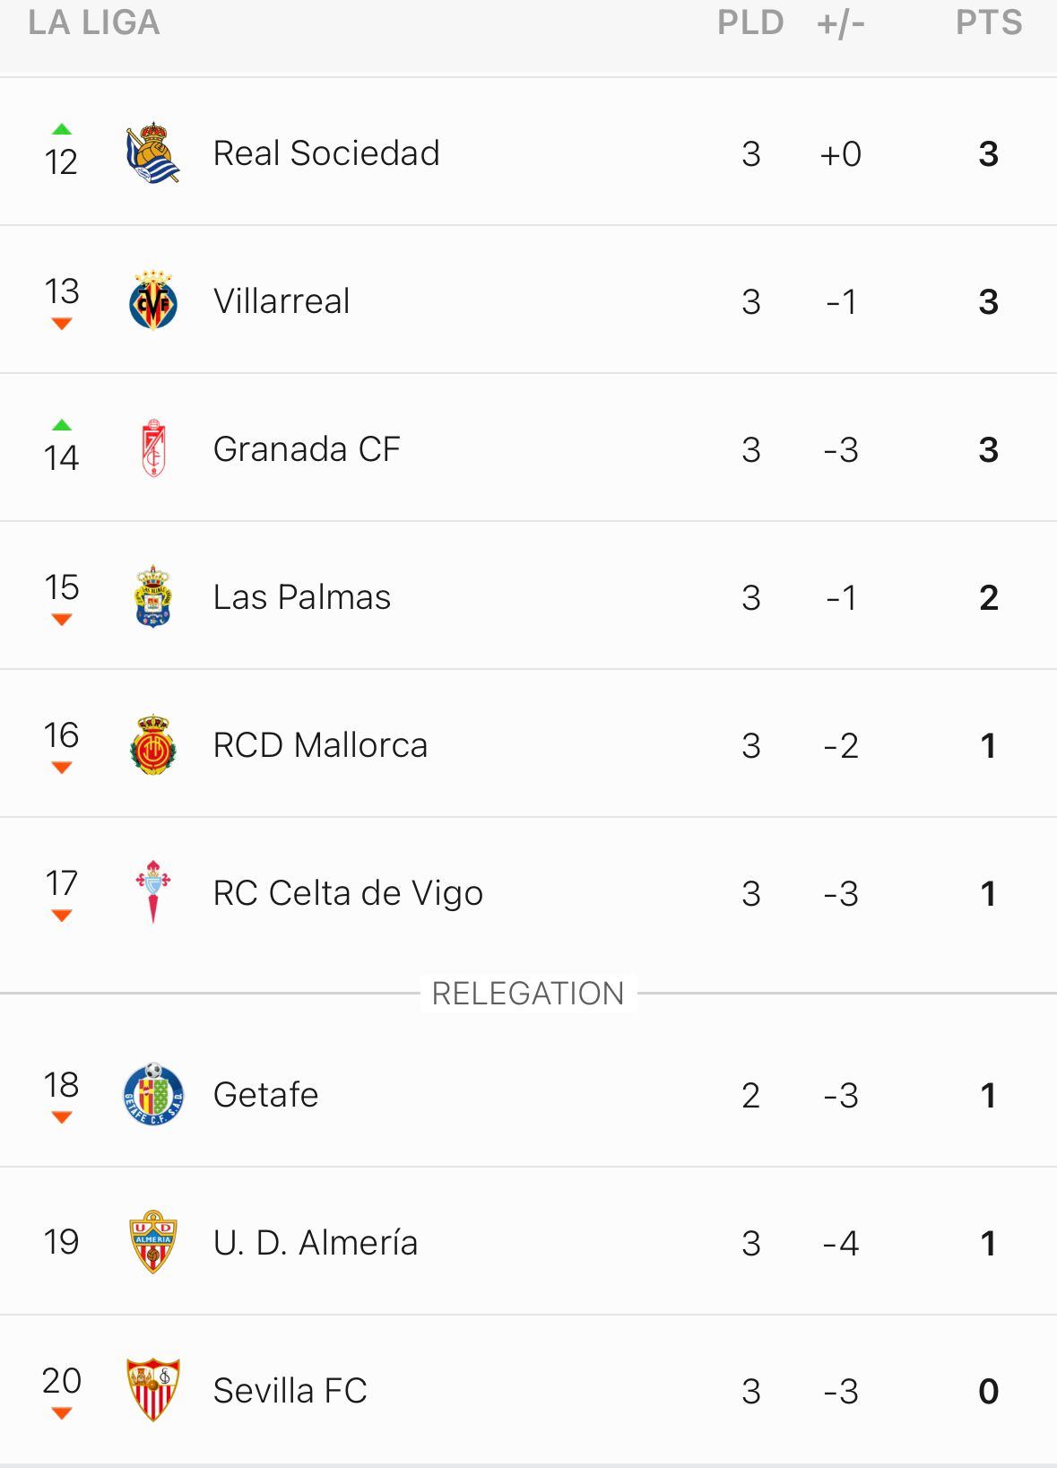
Task: Open the Villarreal team page link
Action: tap(282, 301)
